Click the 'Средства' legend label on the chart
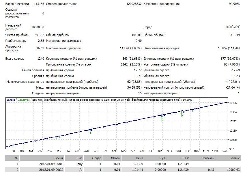 [x=24, y=100]
